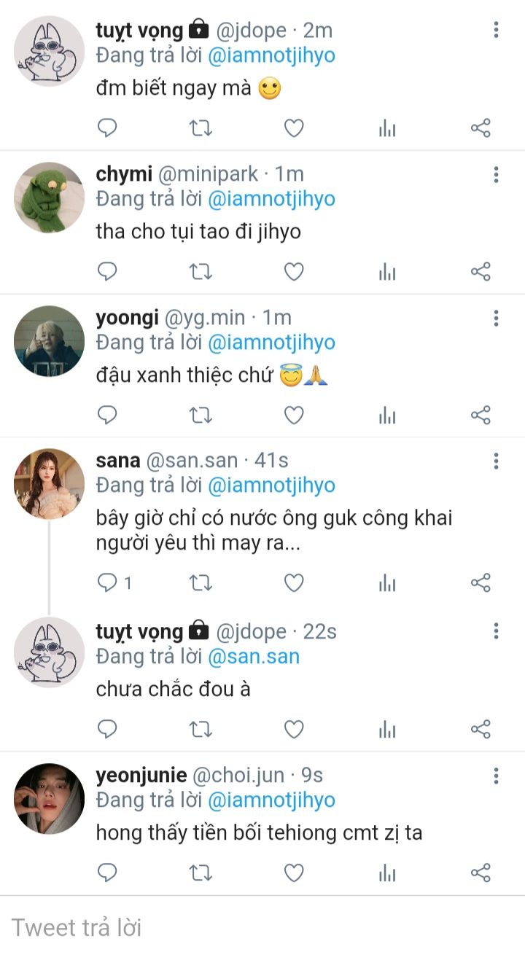525x960 pixels.
Task: Type in the Tweet trả lời field
Action: (x=262, y=927)
